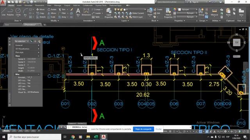Viewport: 250px width, 140px height.
Task: Expand the Modify panel
Action: [55, 21]
